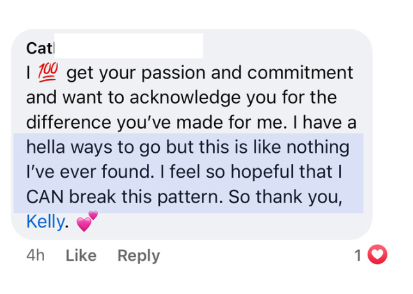Open commenter name starting with Cat
Image resolution: width=413 pixels, height=294 pixels.
(x=40, y=48)
